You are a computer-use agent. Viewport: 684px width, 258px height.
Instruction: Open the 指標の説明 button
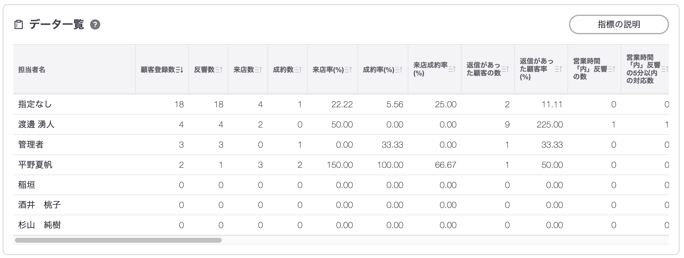click(619, 24)
